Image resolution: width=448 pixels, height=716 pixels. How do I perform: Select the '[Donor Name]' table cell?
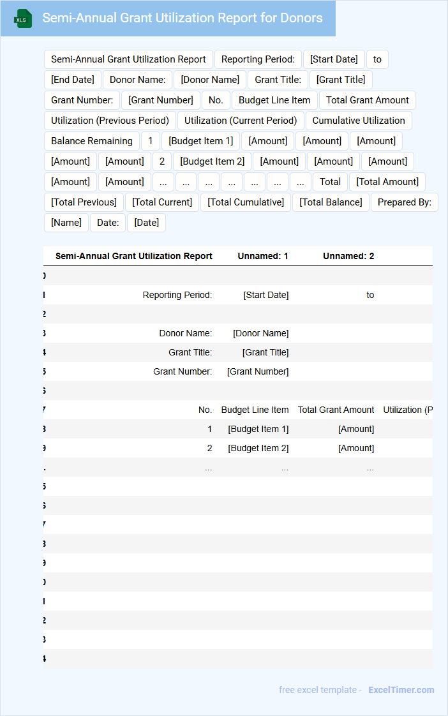[261, 333]
